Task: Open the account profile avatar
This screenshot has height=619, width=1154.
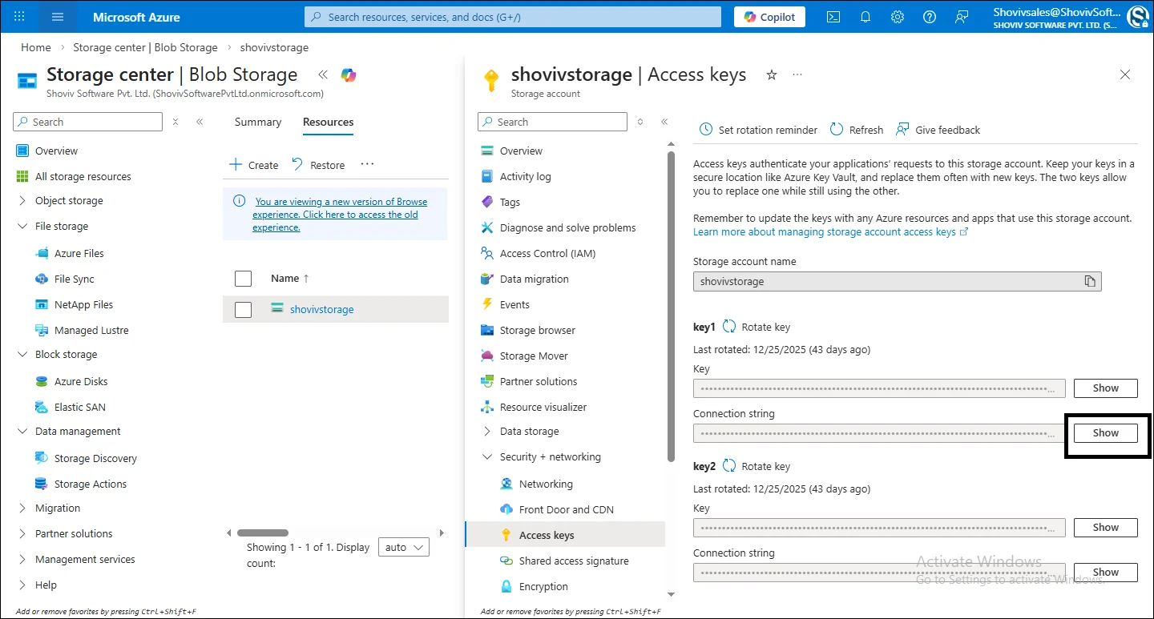Action: click(1139, 17)
